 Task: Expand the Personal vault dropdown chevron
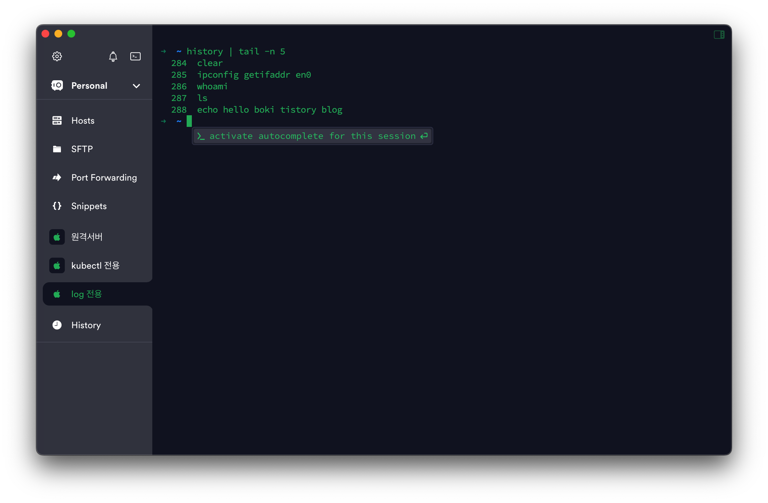coord(136,86)
